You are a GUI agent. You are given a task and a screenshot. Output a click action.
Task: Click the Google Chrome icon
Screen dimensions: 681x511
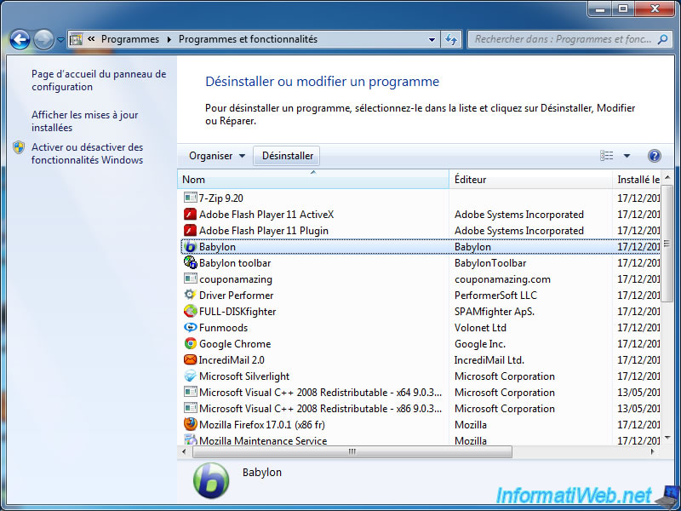(x=190, y=344)
